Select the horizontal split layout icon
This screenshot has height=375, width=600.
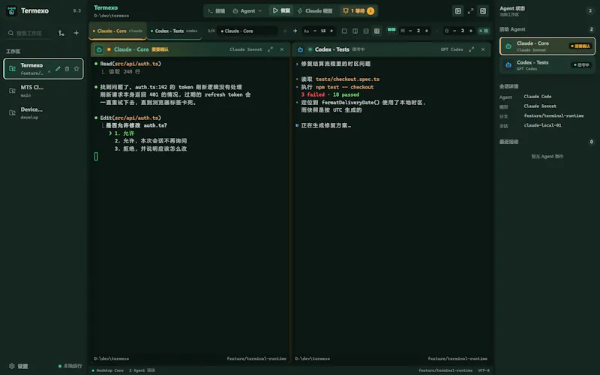pyautogui.click(x=366, y=31)
